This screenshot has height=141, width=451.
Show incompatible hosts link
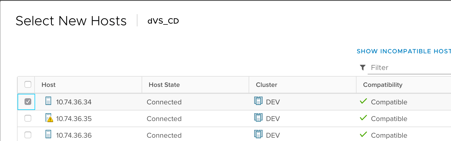(404, 51)
